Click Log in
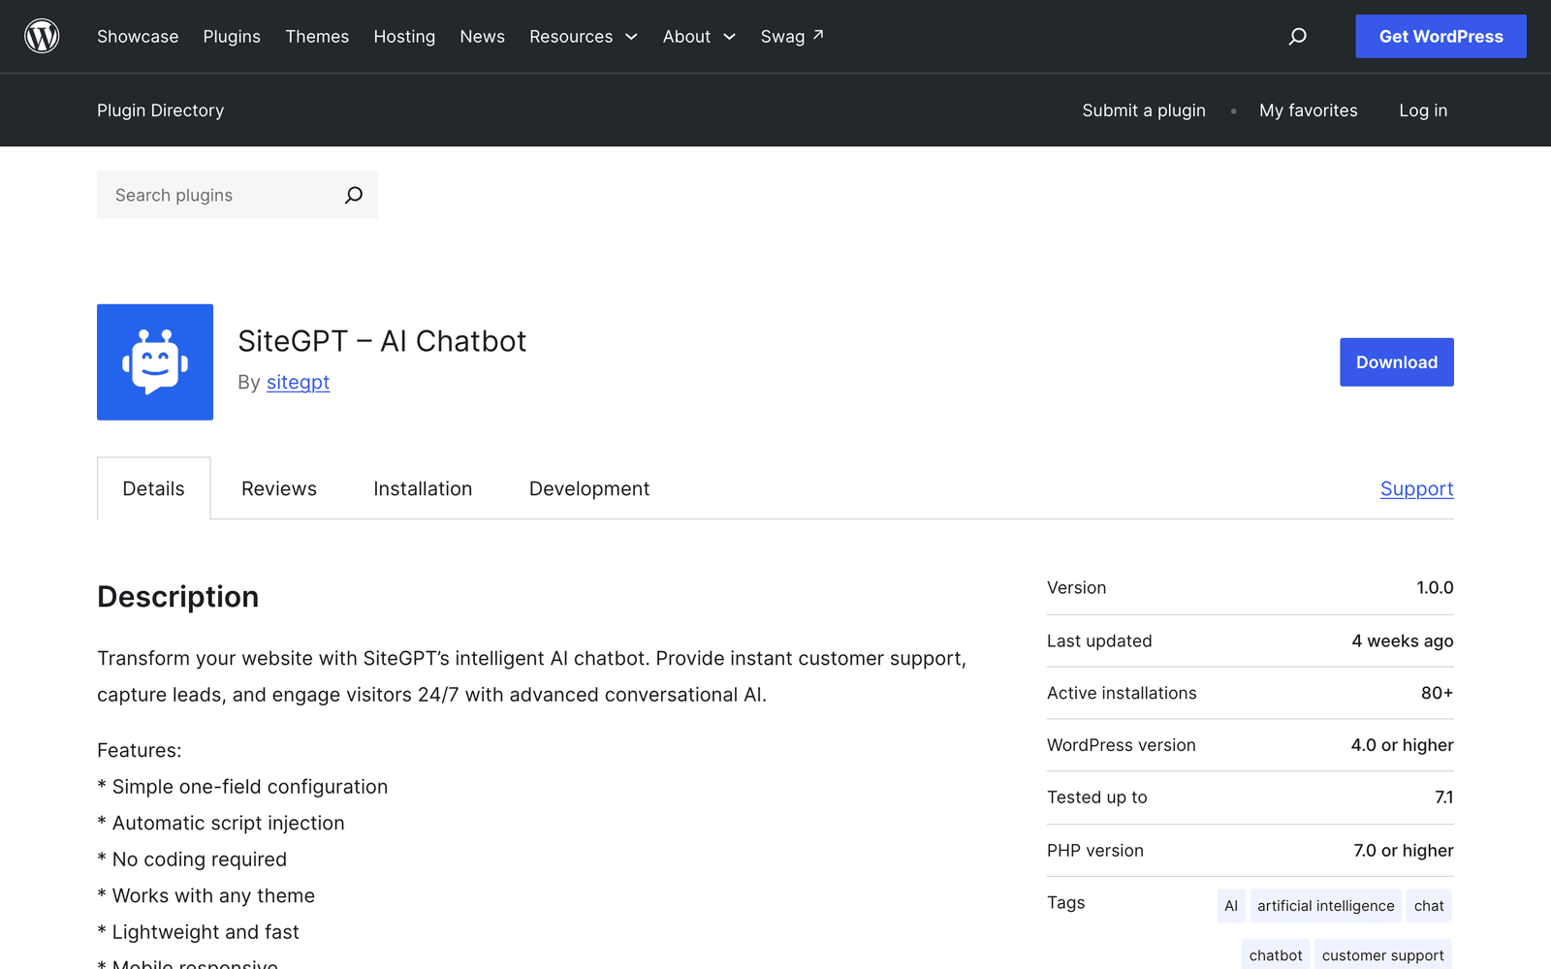 (1423, 110)
